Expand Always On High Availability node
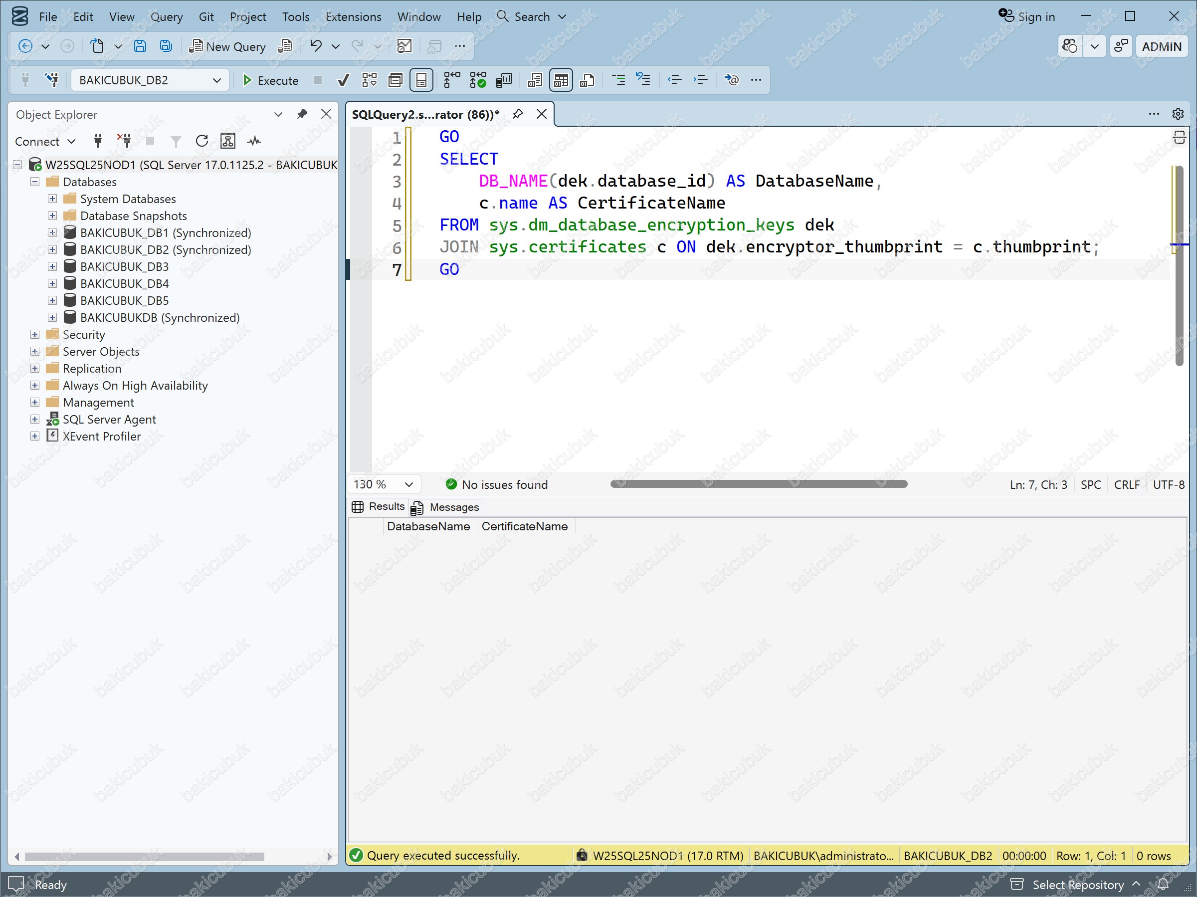 [34, 386]
